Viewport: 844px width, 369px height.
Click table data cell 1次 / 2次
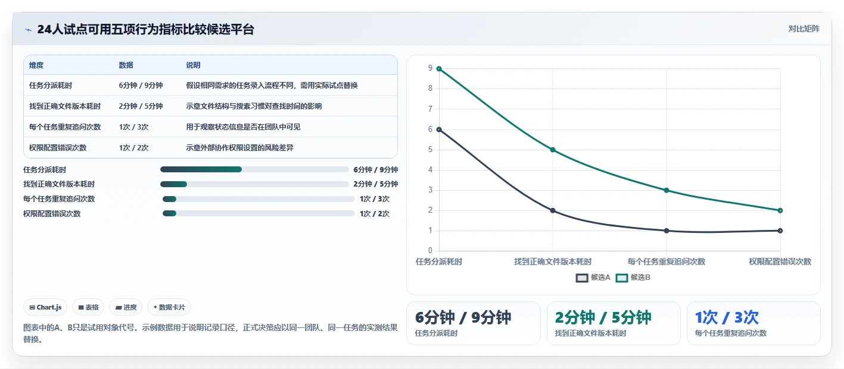click(134, 148)
